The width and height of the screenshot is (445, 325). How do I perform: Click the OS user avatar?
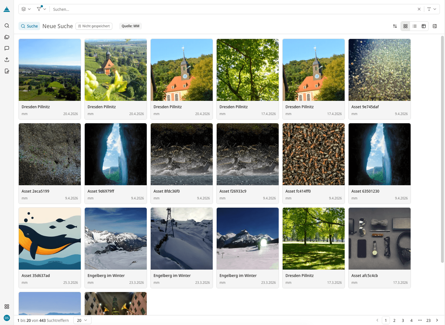[7, 318]
